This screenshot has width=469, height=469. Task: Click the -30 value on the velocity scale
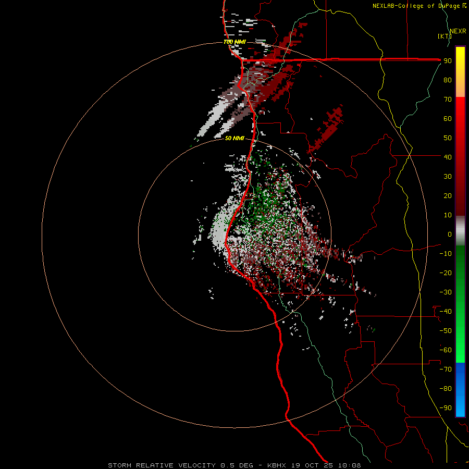point(446,292)
